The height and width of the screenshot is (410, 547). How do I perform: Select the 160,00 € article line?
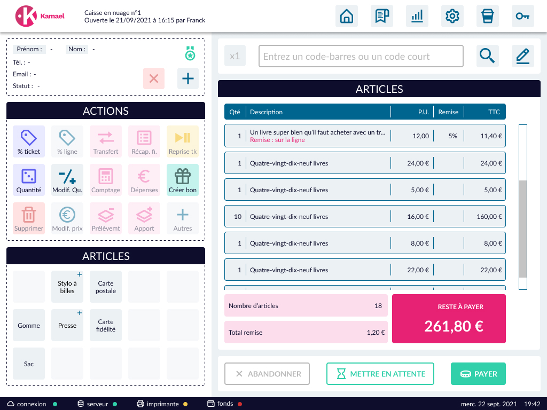pos(365,217)
